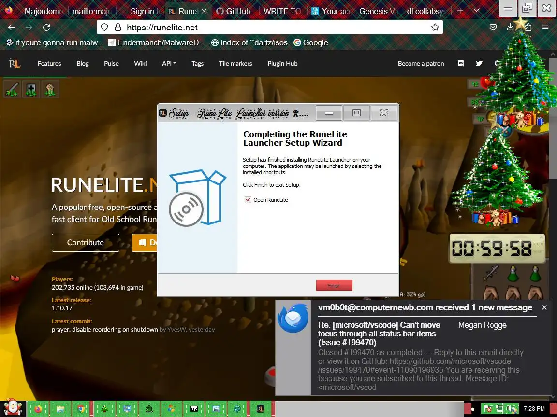557x417 pixels.
Task: Expand the API dropdown in navbar
Action: click(169, 64)
